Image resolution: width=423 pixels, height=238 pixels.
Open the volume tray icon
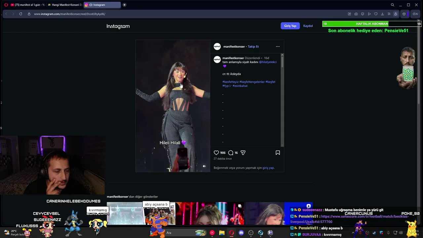click(401, 233)
